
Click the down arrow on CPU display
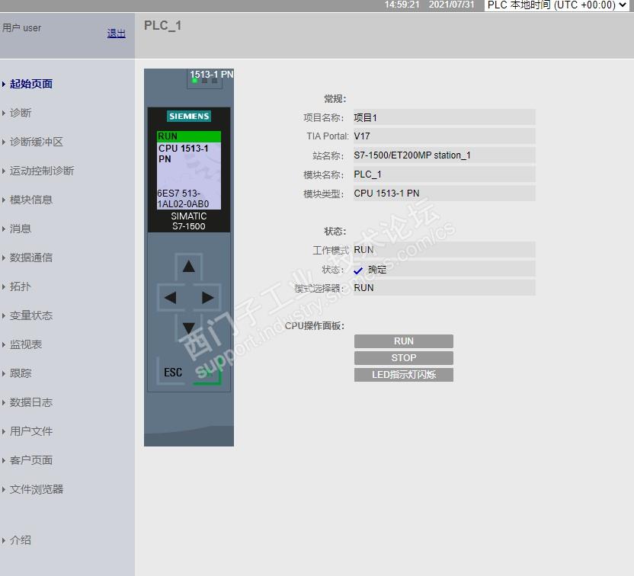click(189, 328)
